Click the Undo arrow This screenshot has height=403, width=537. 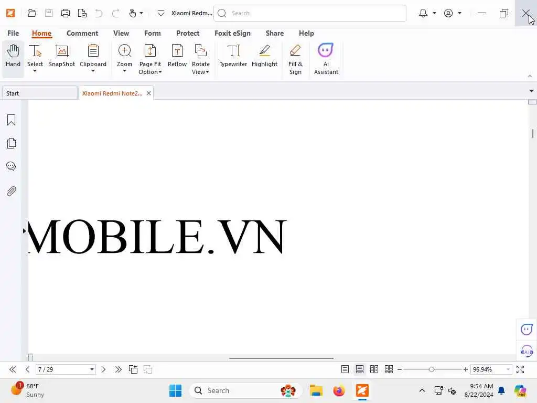pos(99,13)
